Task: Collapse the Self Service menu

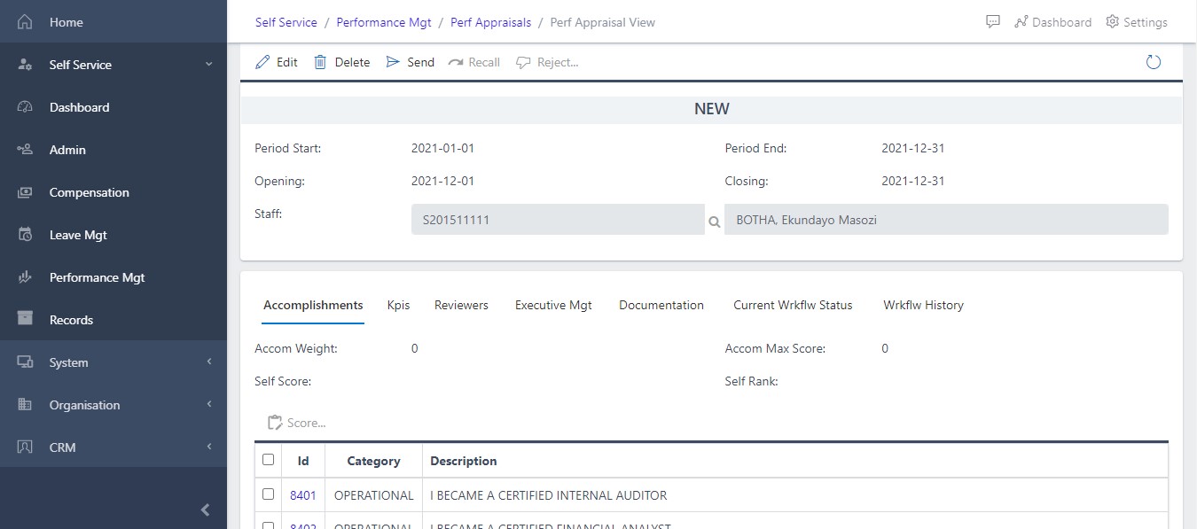Action: point(209,64)
